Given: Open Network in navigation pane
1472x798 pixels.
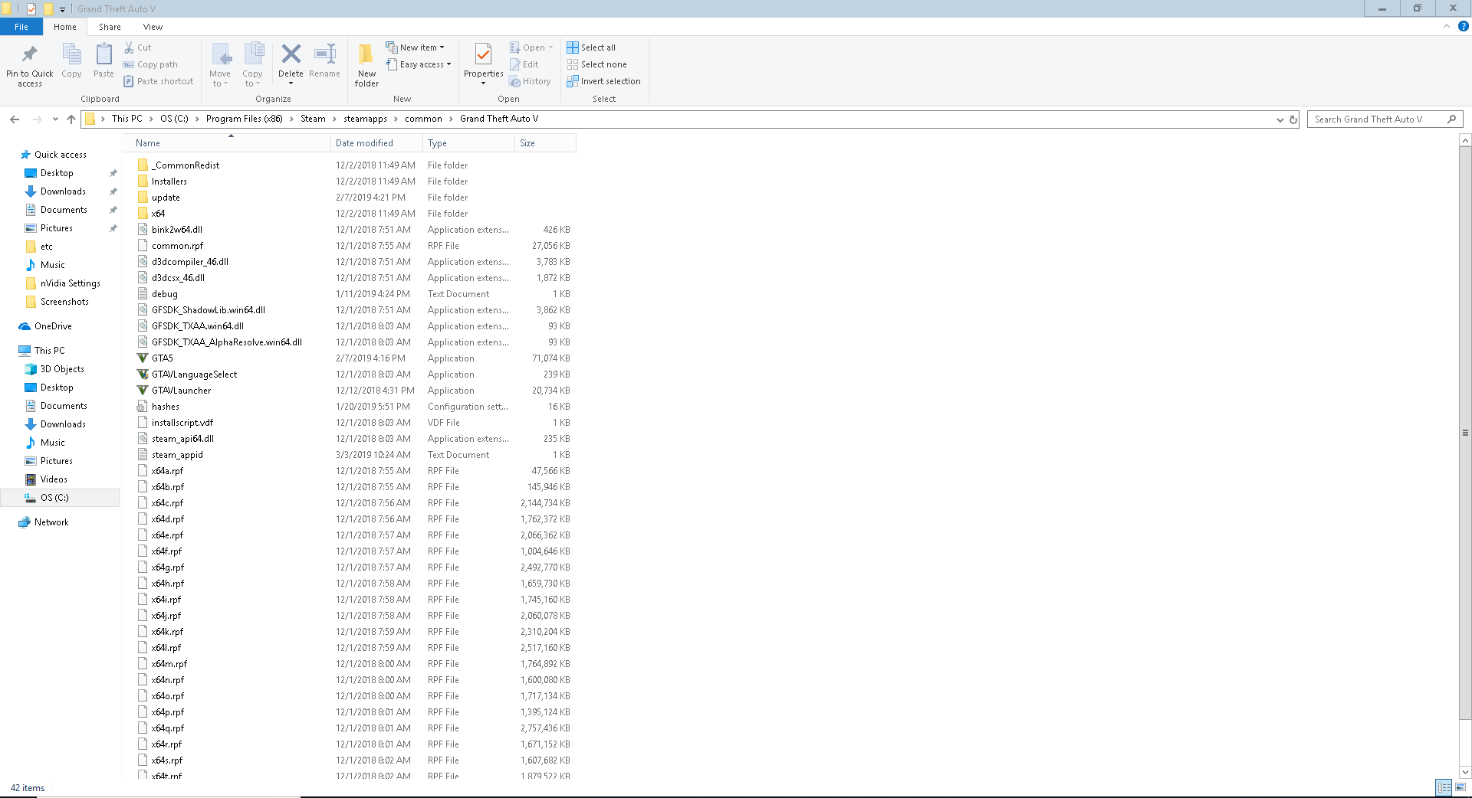Looking at the screenshot, I should click(51, 522).
